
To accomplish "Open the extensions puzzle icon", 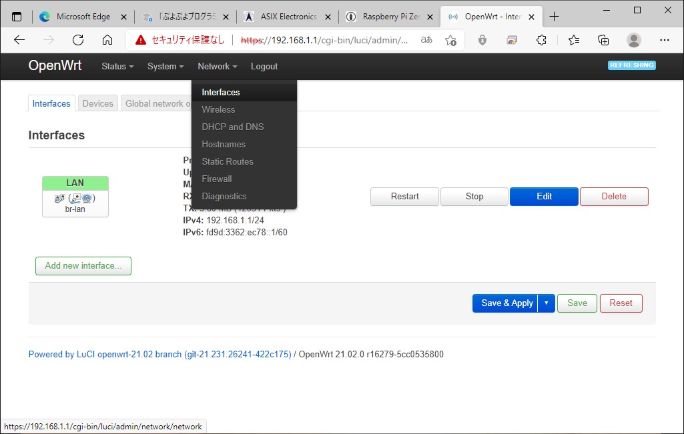I will point(541,40).
